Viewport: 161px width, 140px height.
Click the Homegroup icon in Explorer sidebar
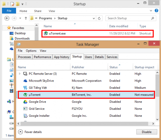pyautogui.click(x=9, y=102)
